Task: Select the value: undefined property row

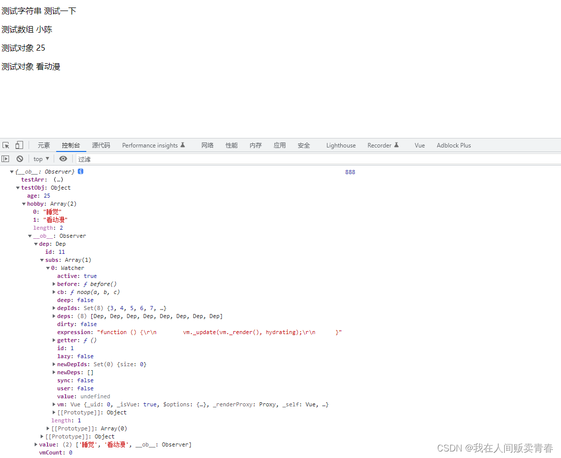Action: [84, 396]
